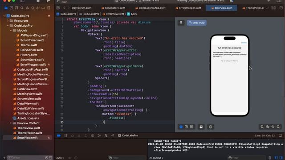Open the Issue navigator warning icon
285x160 pixels.
click(27, 8)
